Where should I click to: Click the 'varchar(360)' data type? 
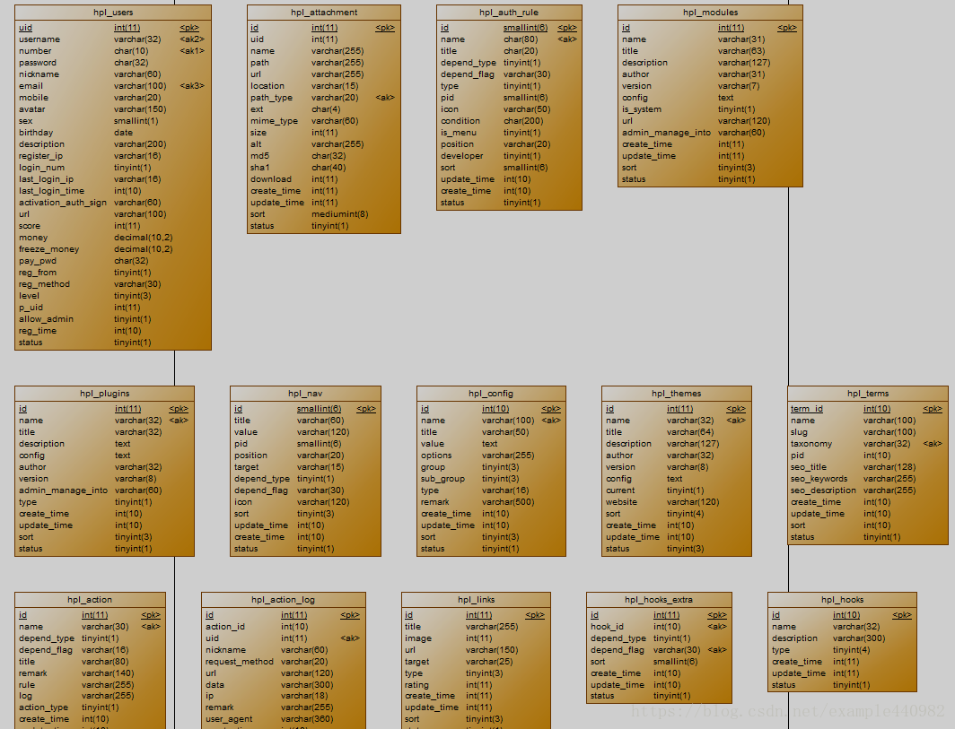tap(307, 719)
